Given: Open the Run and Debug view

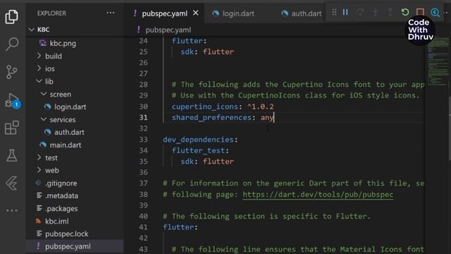Looking at the screenshot, I should point(12,100).
